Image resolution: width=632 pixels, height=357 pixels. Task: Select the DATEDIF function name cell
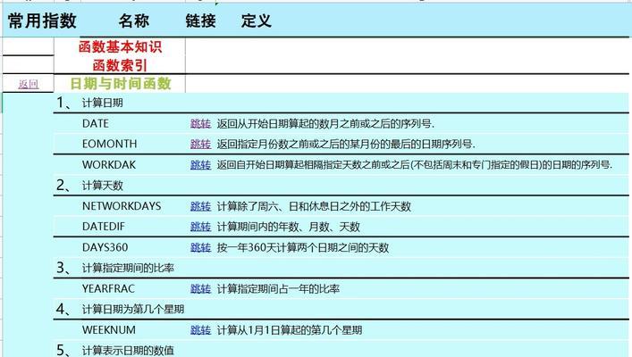104,227
